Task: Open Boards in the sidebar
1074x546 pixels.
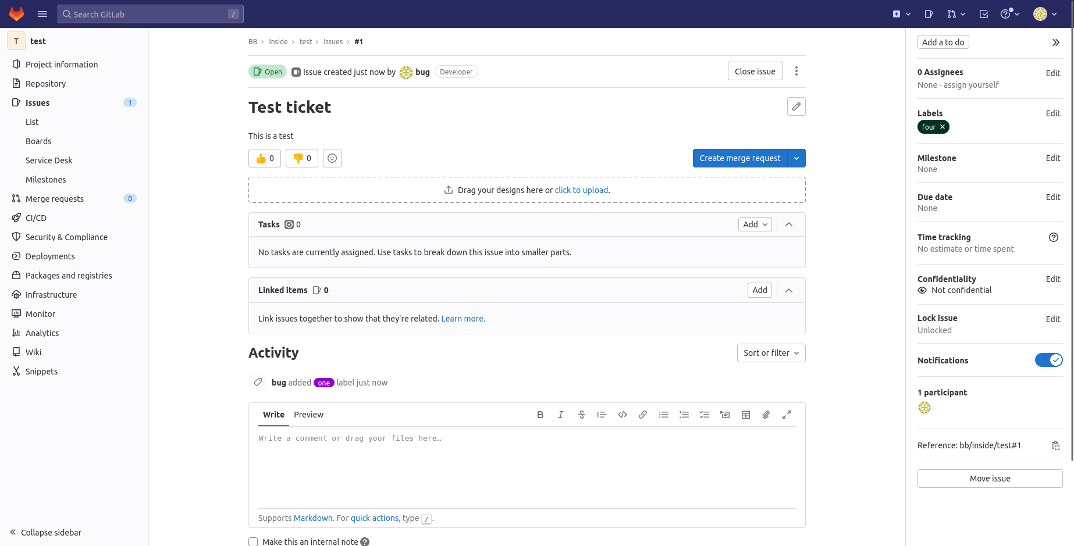Action: [x=38, y=141]
